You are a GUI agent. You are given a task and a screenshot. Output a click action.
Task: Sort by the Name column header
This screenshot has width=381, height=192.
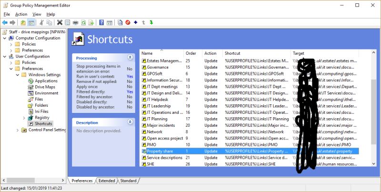(x=162, y=53)
